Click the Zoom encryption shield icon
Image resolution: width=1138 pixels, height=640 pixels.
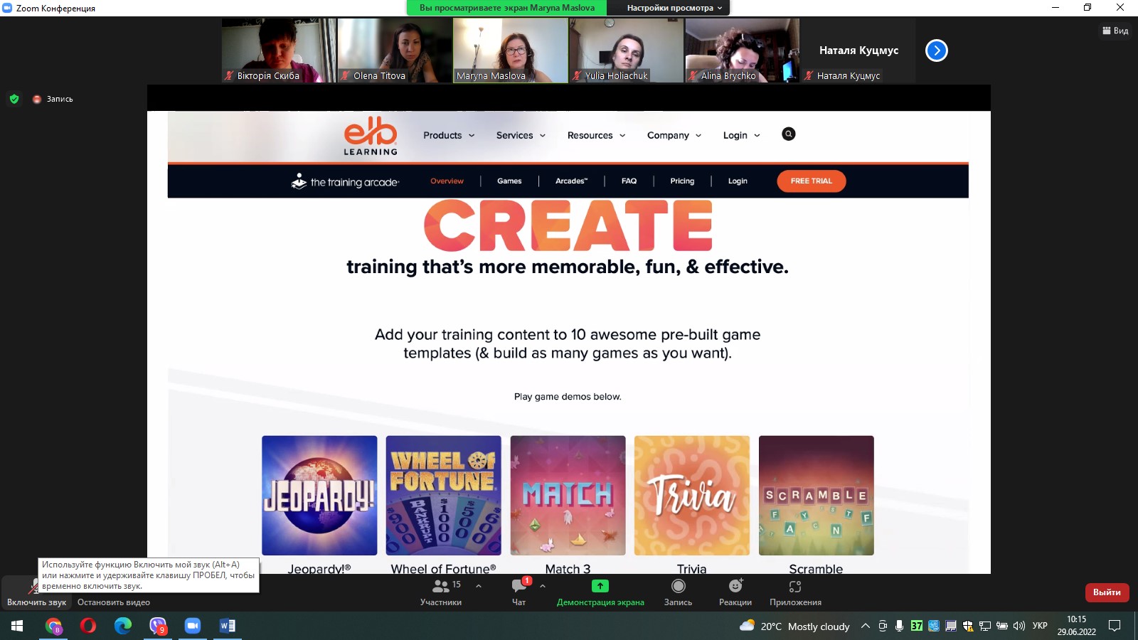point(14,99)
